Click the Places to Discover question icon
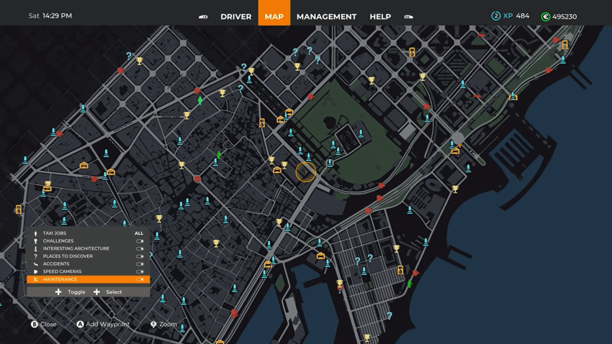The width and height of the screenshot is (612, 344). click(x=35, y=256)
